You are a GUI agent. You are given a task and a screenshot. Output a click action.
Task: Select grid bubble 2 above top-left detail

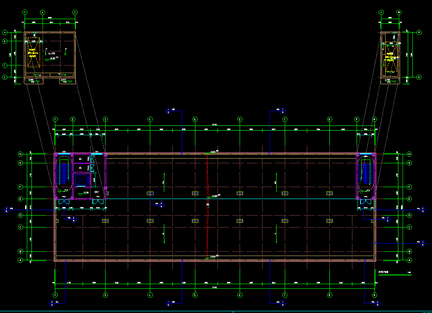coord(43,12)
